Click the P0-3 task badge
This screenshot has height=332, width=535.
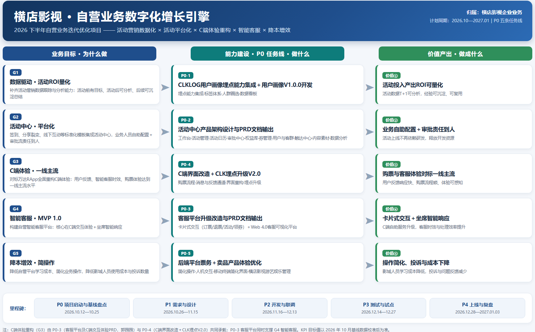click(186, 209)
